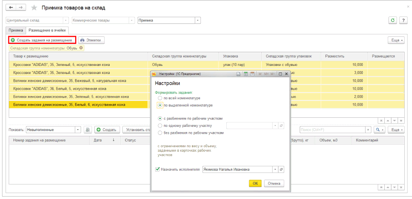Expand the 'Показать: Невыполненные' dropdown

[x=78, y=130]
